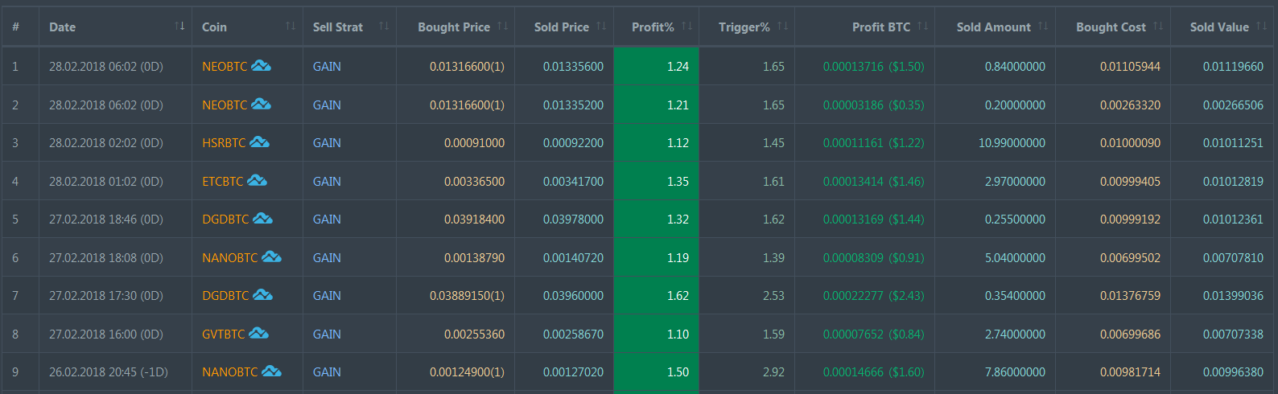Click the chart icon beside NEOBTC in row 1
1278x394 pixels.
point(261,65)
